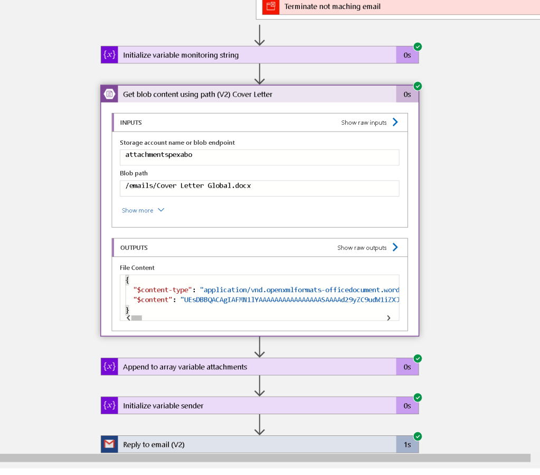
Task: Click variable icon on Append to array step
Action: click(109, 367)
